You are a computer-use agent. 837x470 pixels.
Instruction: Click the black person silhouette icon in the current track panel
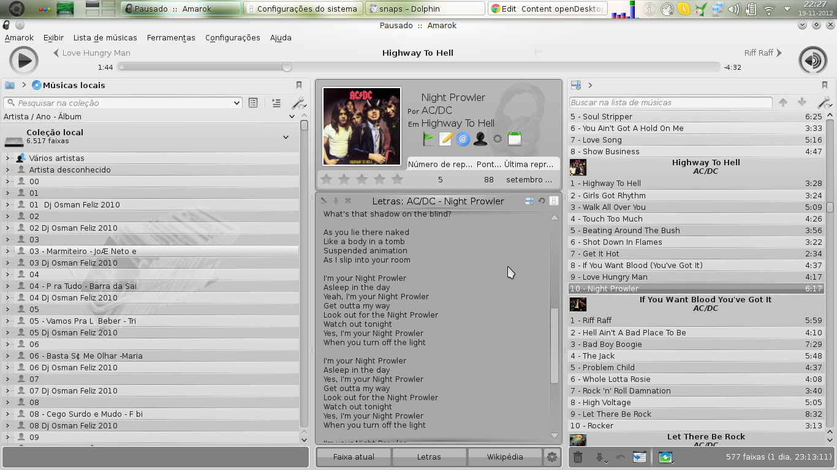click(x=480, y=139)
